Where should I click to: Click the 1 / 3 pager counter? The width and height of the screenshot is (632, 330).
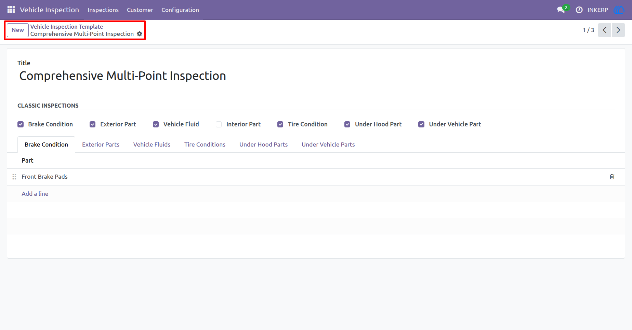pos(588,30)
